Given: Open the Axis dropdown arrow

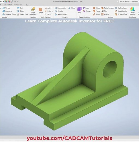Looking at the screenshot, I should [x=52, y=8].
